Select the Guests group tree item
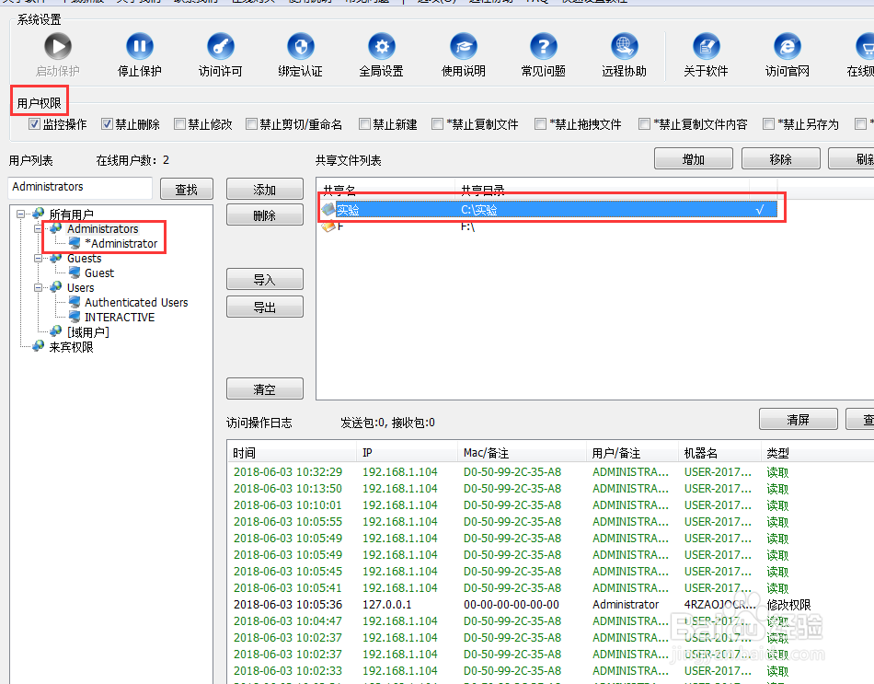The width and height of the screenshot is (874, 684). coord(84,259)
